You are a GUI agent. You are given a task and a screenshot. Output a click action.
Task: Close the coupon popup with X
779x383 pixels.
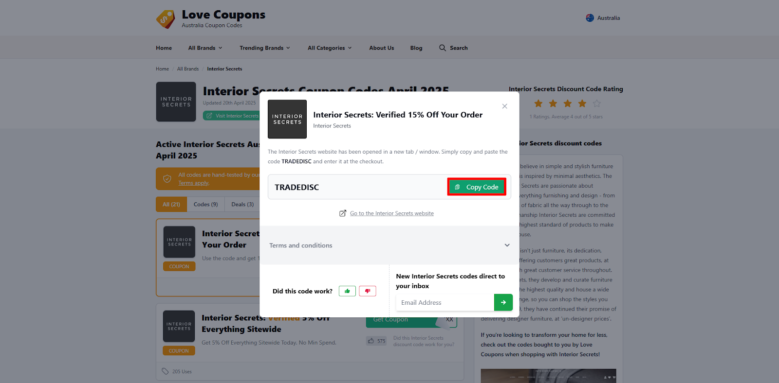505,106
